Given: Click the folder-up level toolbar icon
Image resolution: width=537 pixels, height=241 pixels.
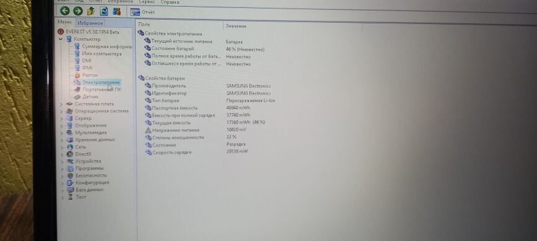Looking at the screenshot, I should click(91, 11).
